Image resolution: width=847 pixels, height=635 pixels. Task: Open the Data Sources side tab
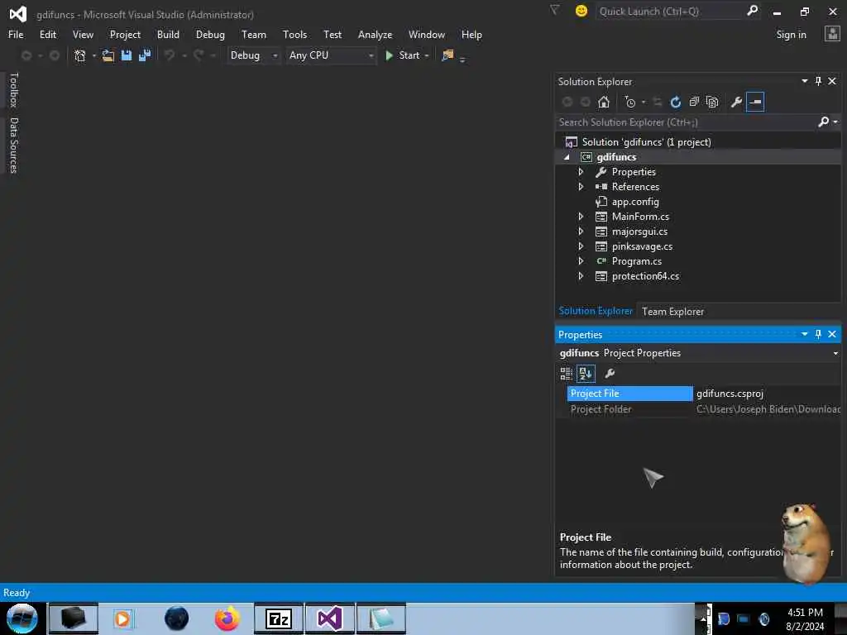(x=14, y=146)
